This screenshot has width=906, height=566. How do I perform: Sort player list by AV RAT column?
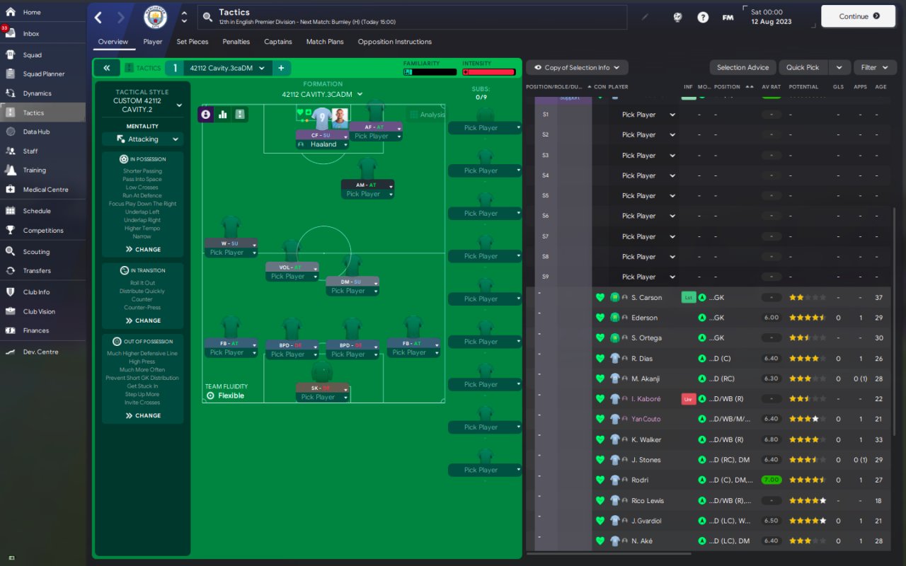click(x=771, y=87)
